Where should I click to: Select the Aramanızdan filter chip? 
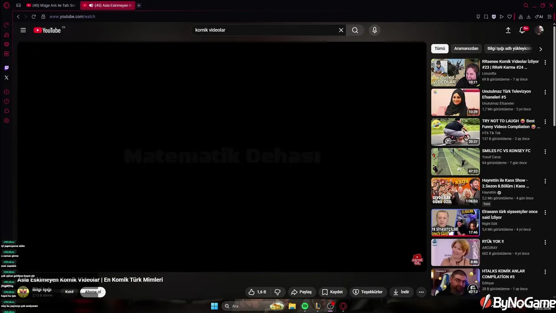pos(466,48)
